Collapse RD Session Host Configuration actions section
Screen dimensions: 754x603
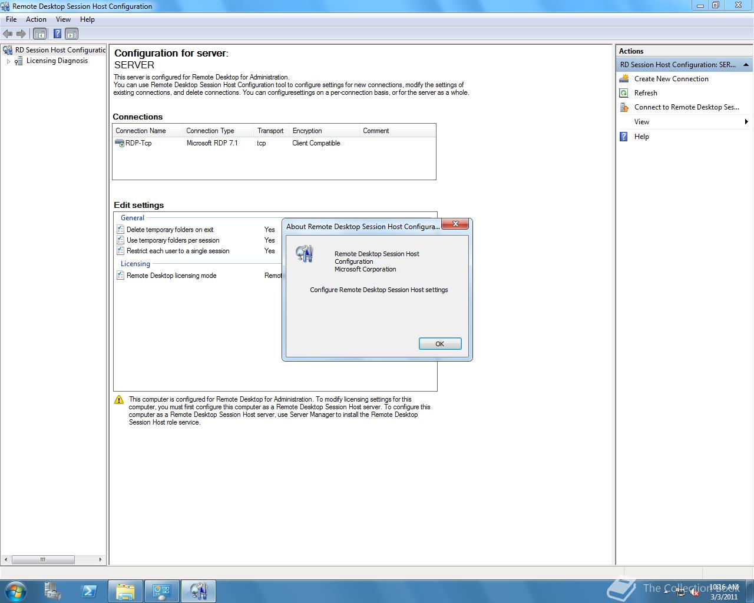tap(746, 65)
